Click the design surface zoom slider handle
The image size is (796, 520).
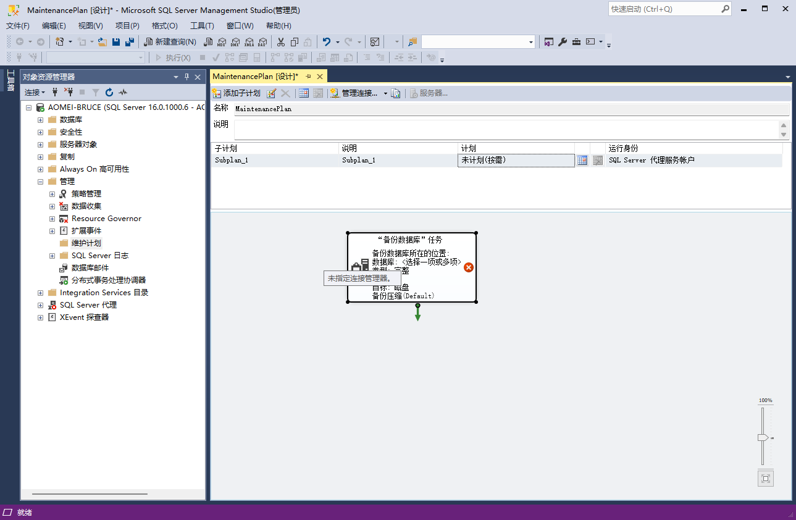point(763,438)
